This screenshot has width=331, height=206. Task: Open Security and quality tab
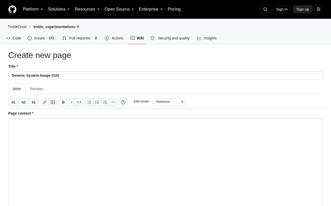tap(170, 38)
